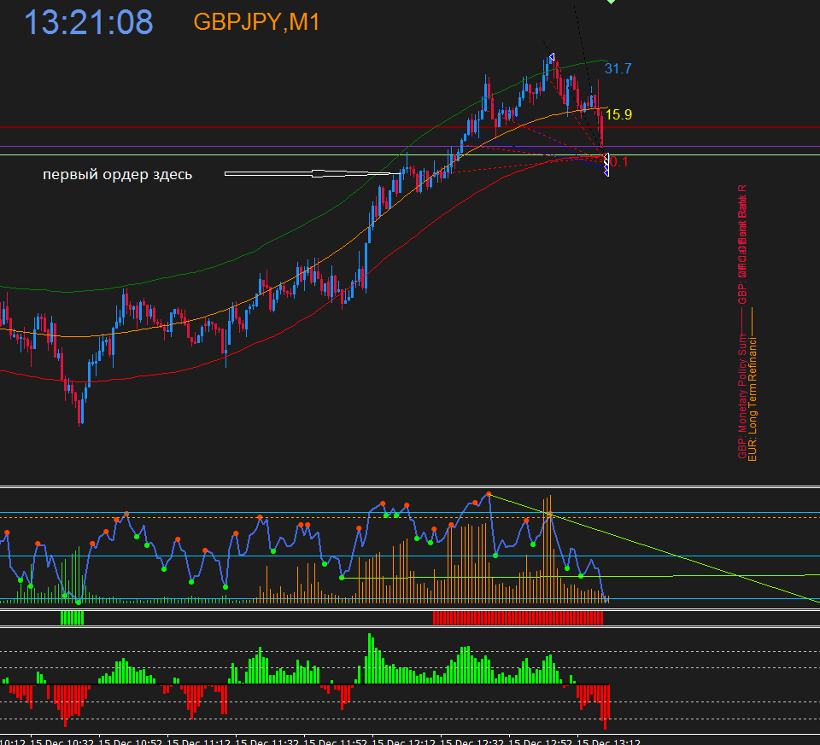Select the descending yellow-green oscillator trendline

point(654,548)
